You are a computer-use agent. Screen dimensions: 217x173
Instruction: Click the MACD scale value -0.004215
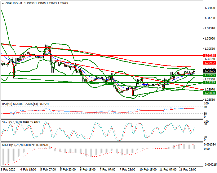[210, 165]
